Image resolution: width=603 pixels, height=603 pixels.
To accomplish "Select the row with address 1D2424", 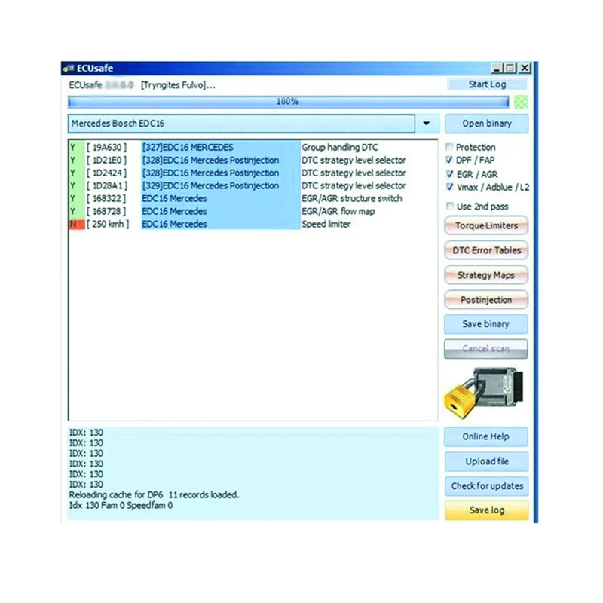I will (x=253, y=173).
